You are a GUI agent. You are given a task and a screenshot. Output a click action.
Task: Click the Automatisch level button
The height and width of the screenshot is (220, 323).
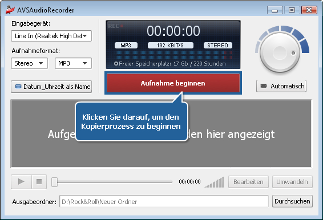tap(281, 86)
